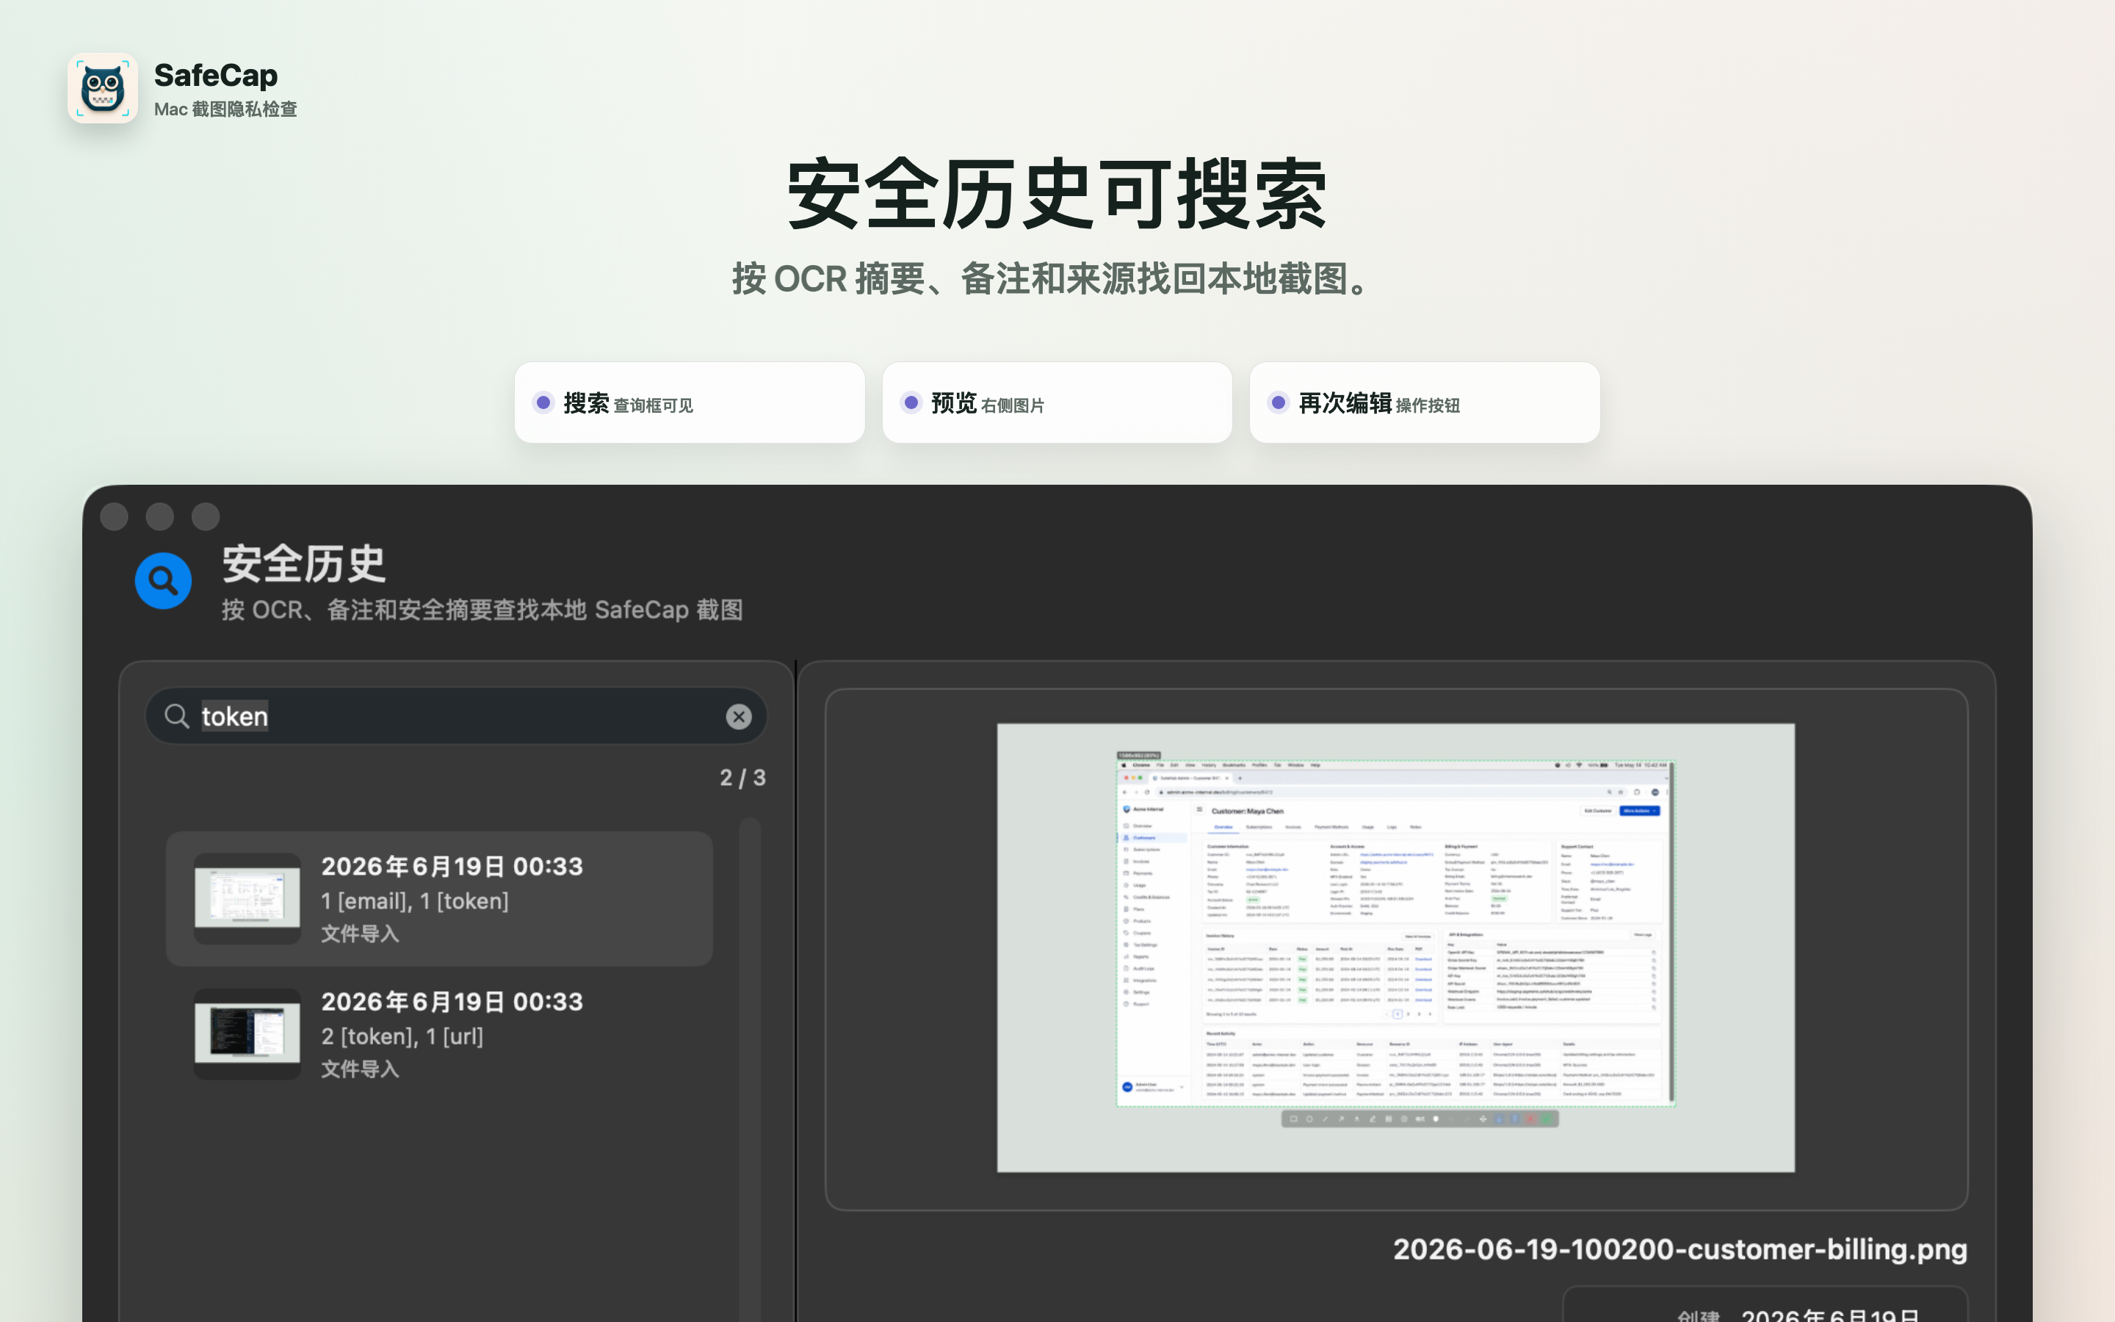Click the 2 / 3 result counter
2115x1322 pixels.
point(743,779)
